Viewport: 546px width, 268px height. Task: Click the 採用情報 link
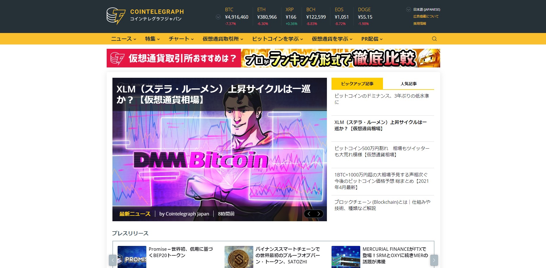click(419, 24)
